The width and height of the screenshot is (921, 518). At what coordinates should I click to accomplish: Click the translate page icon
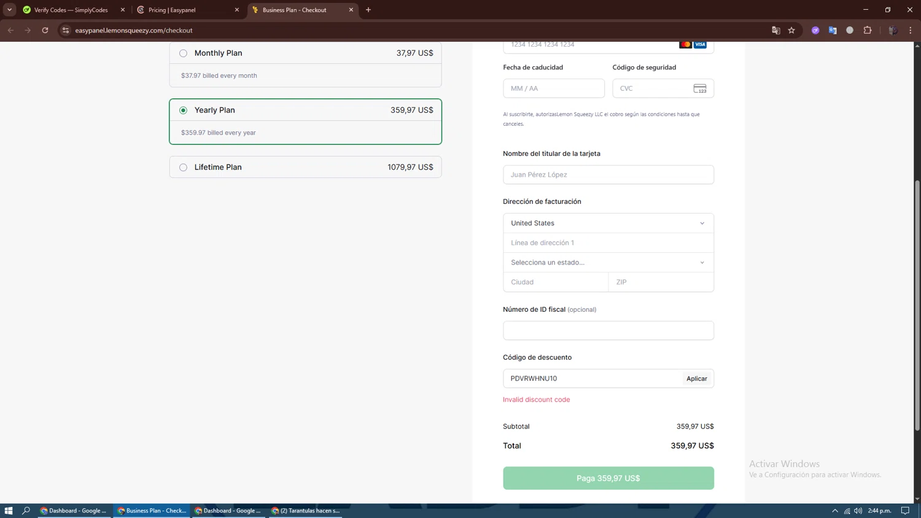pyautogui.click(x=775, y=30)
